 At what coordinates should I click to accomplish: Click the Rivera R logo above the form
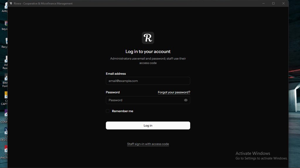148,38
